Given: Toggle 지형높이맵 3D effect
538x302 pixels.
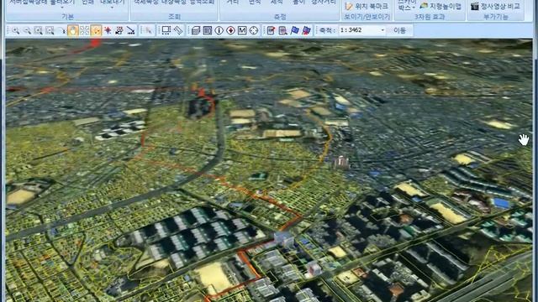Looking at the screenshot, I should point(441,6).
